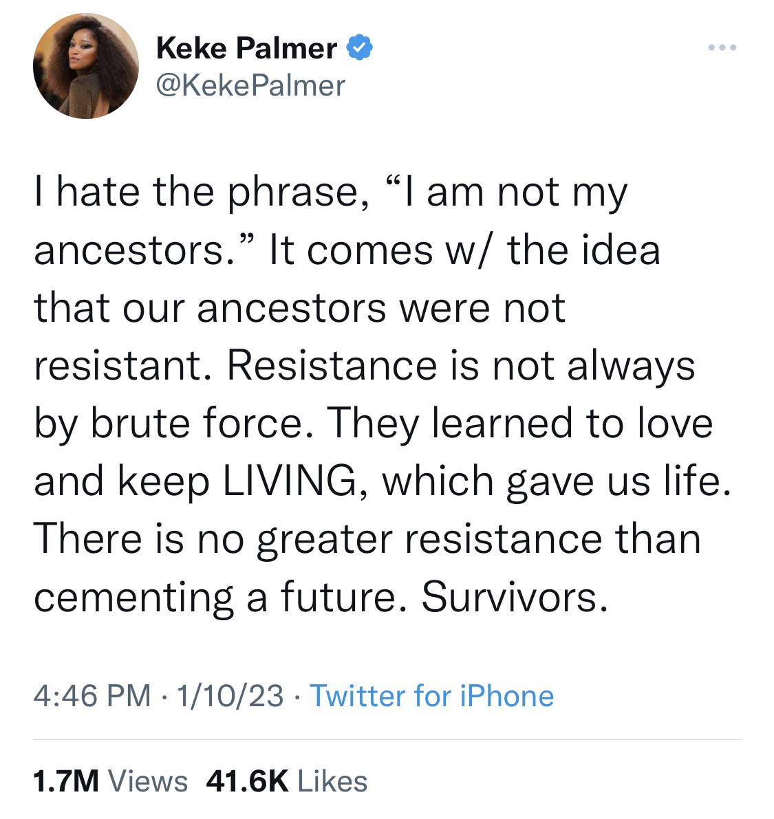This screenshot has height=819, width=774.
Task: Click the 1/10/23 date
Action: pyautogui.click(x=230, y=696)
